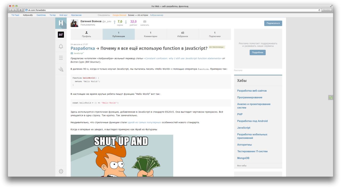The image size is (341, 188).
Task: Click the "из песочницы" label badge
Action: (x=217, y=47)
